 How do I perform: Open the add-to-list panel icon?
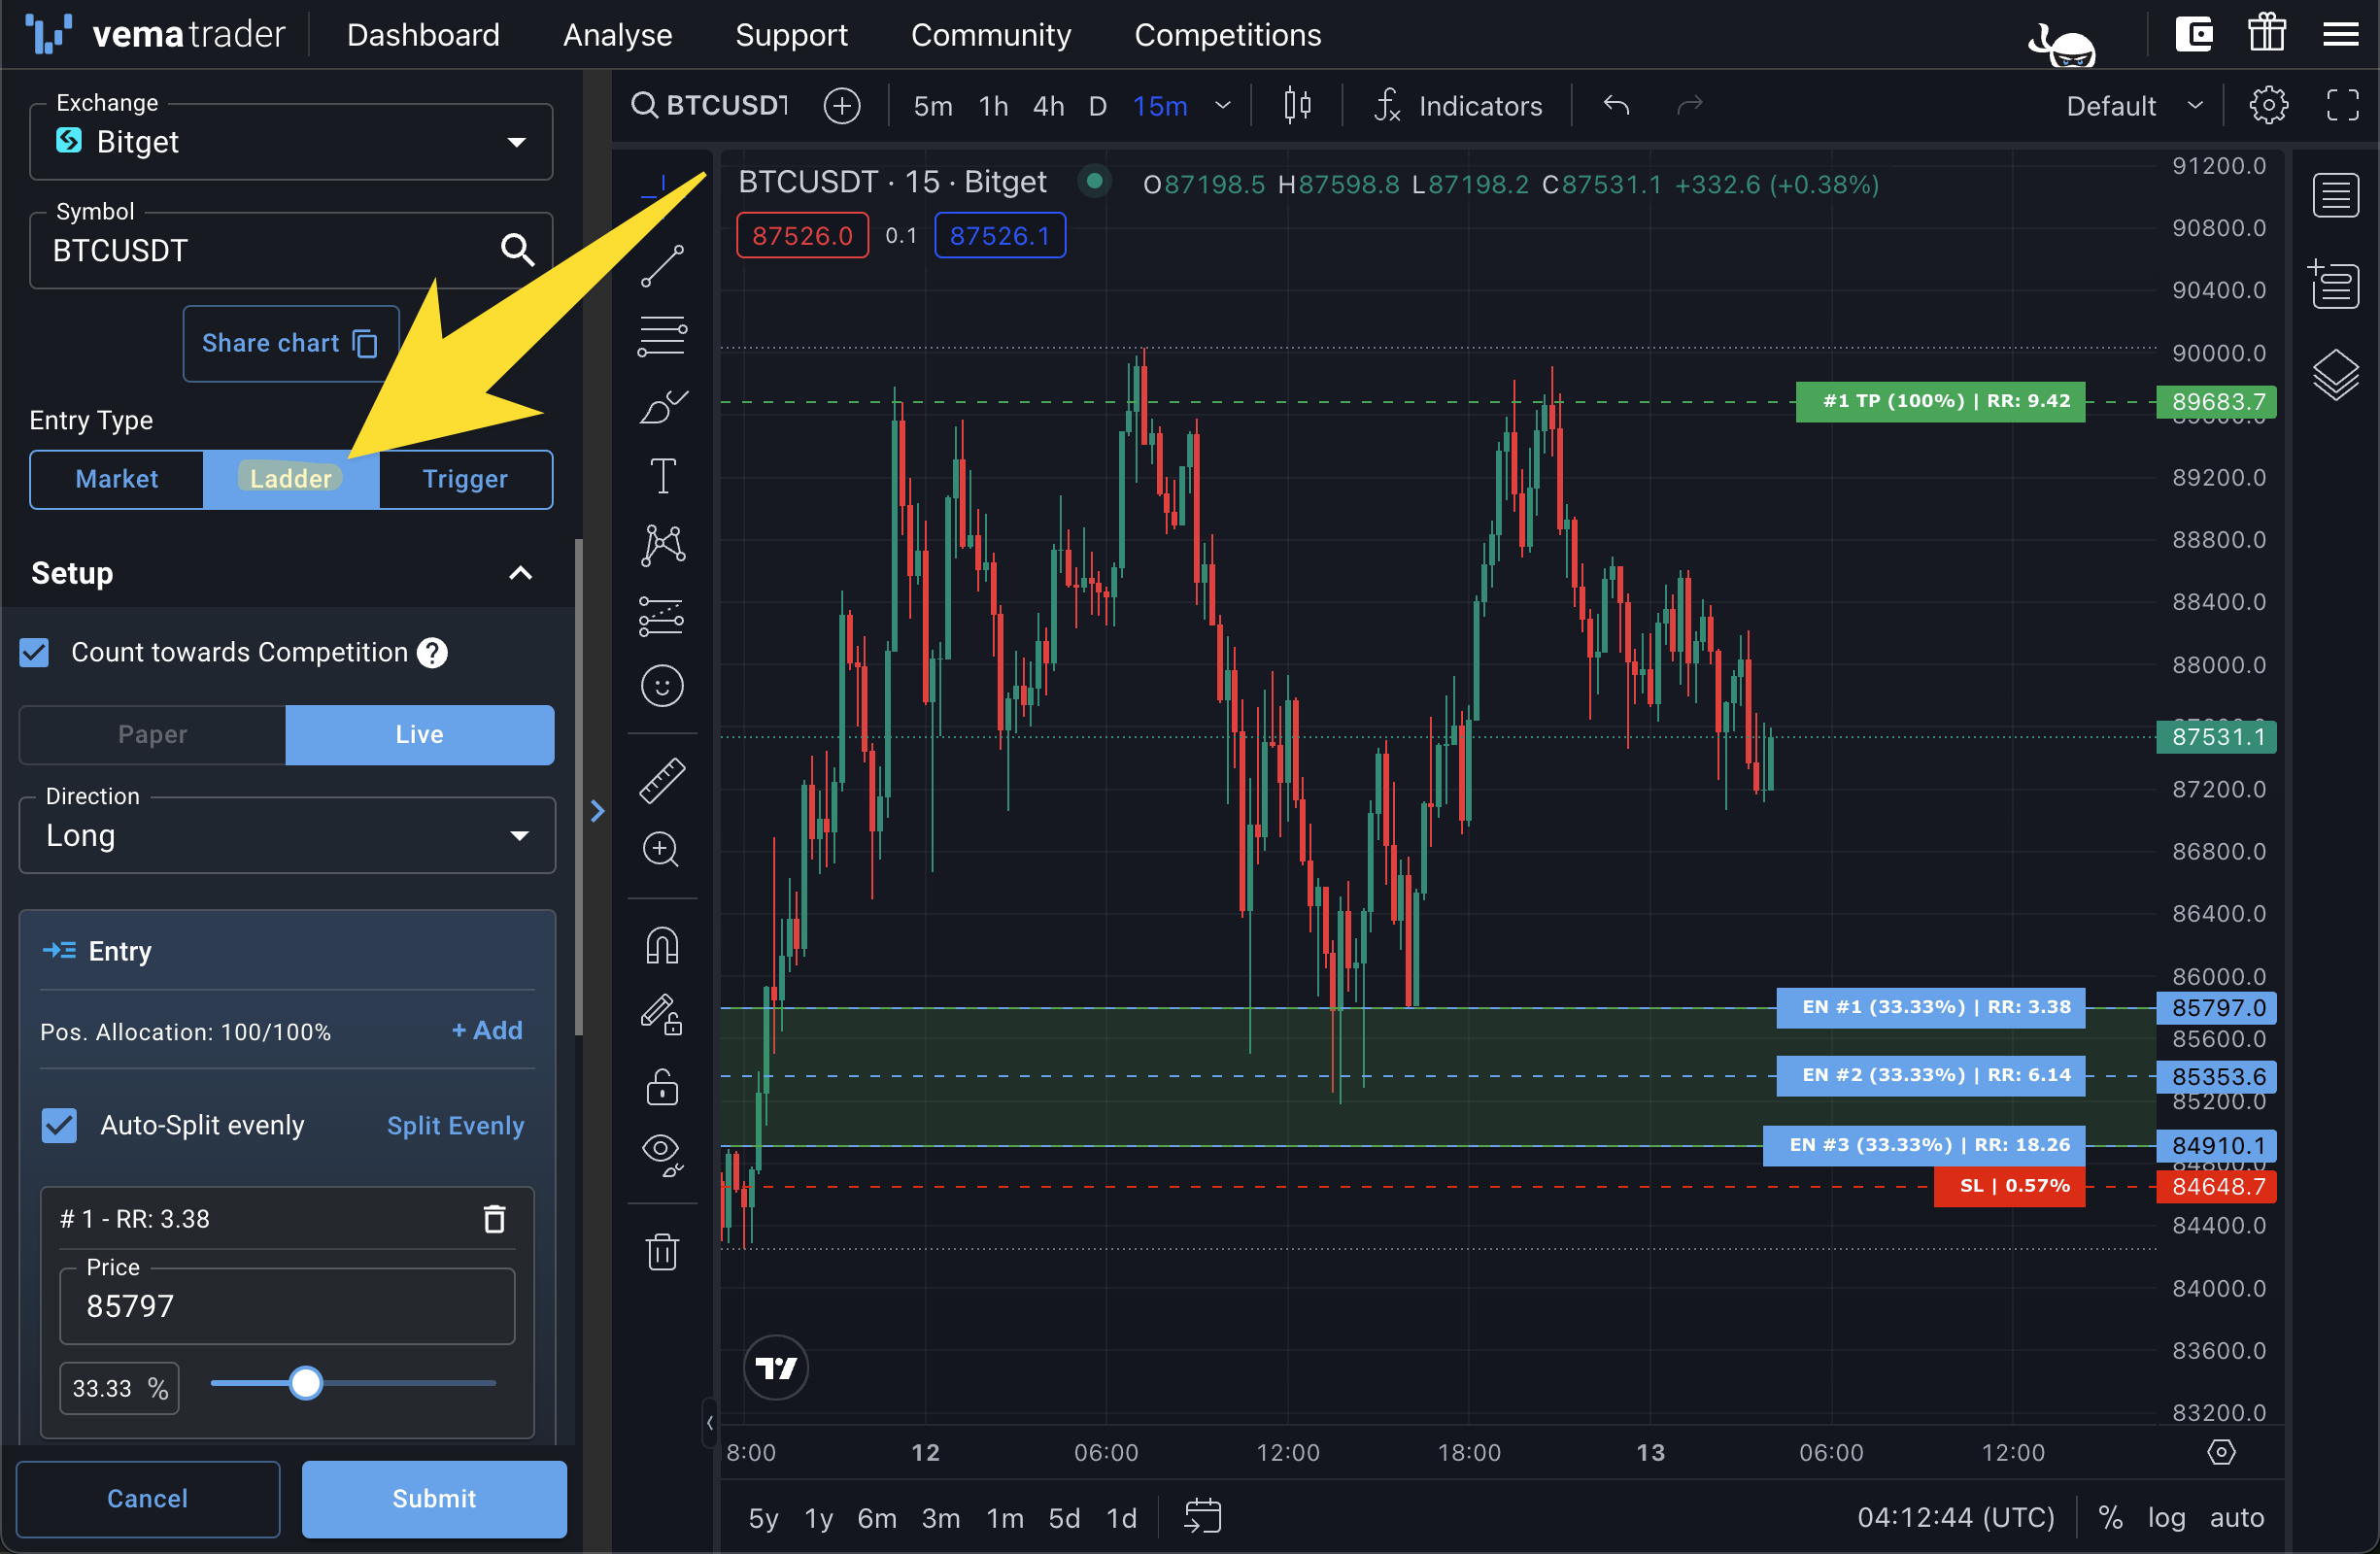(x=2334, y=285)
